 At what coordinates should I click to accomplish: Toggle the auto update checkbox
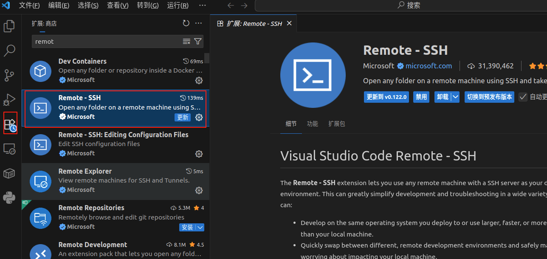coord(523,97)
